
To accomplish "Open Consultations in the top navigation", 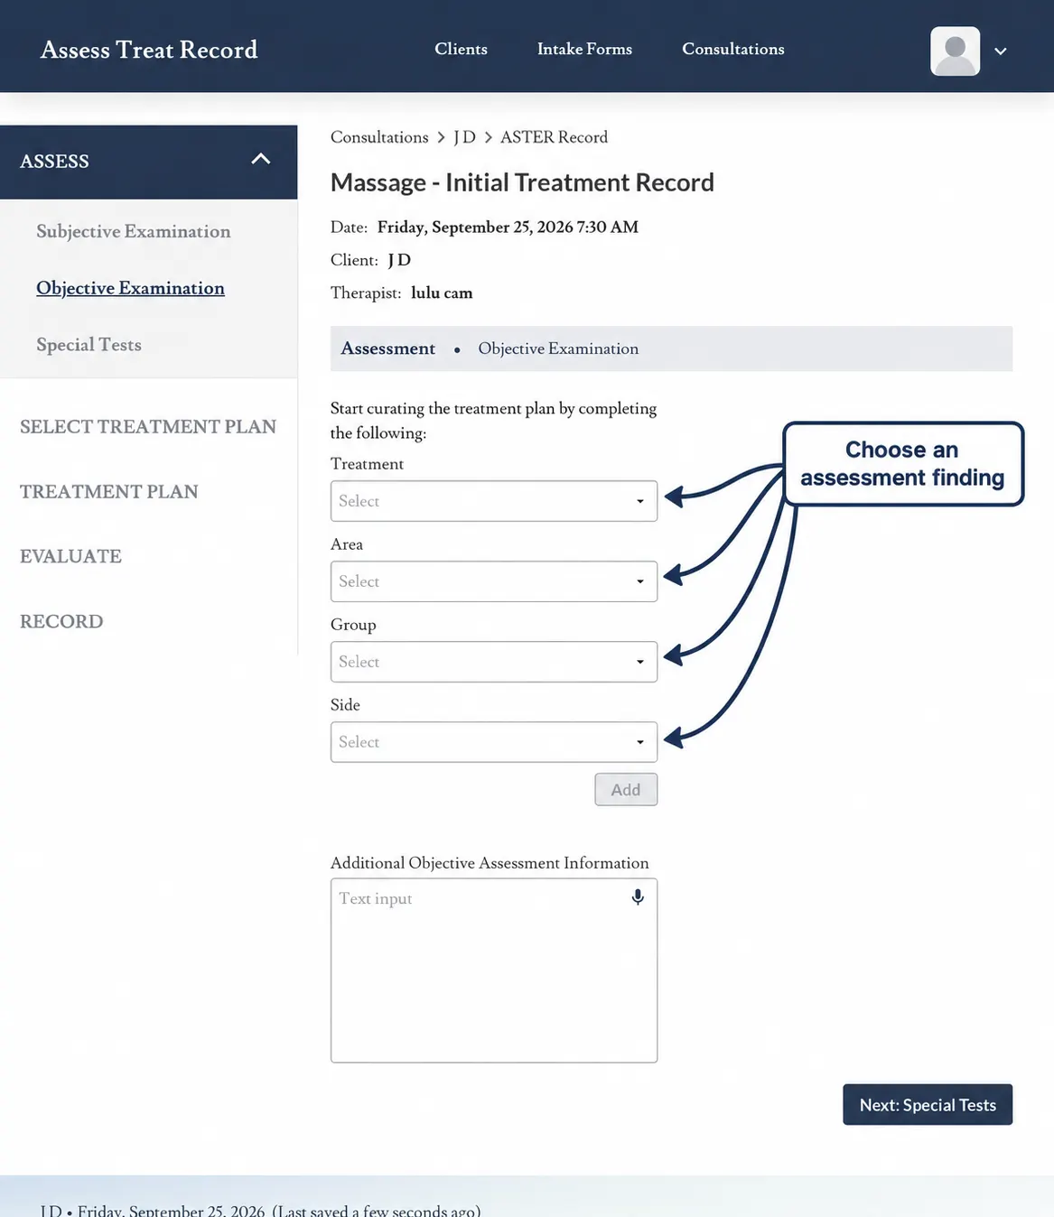I will 733,49.
